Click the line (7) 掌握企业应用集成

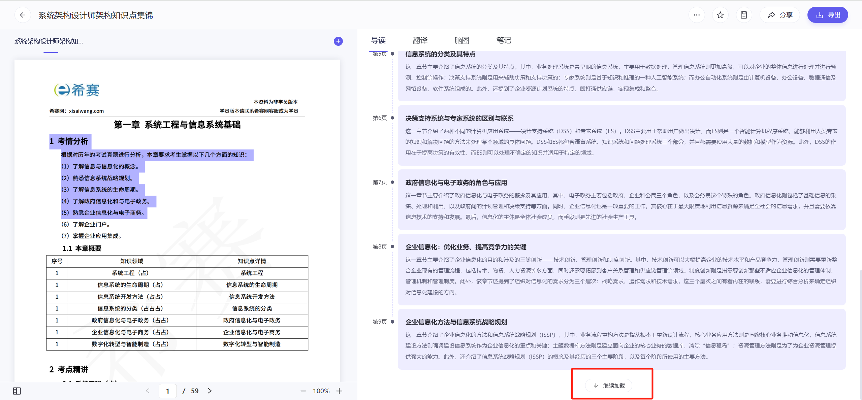92,236
